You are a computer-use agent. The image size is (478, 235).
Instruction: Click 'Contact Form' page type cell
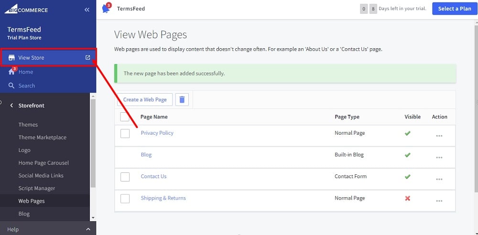pyautogui.click(x=350, y=176)
